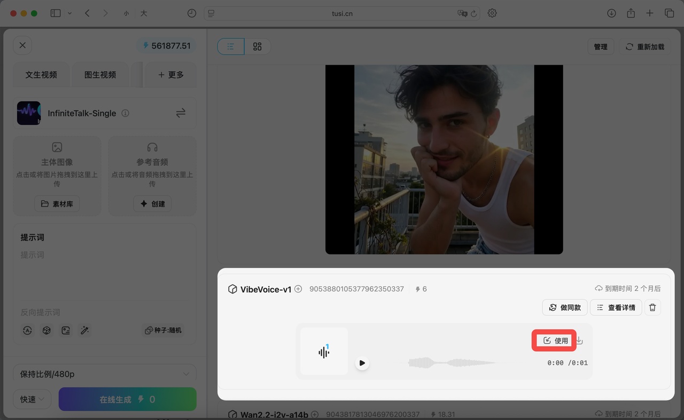The height and width of the screenshot is (420, 684).
Task: Play the VibeVoice-v1 audio clip
Action: pyautogui.click(x=362, y=363)
